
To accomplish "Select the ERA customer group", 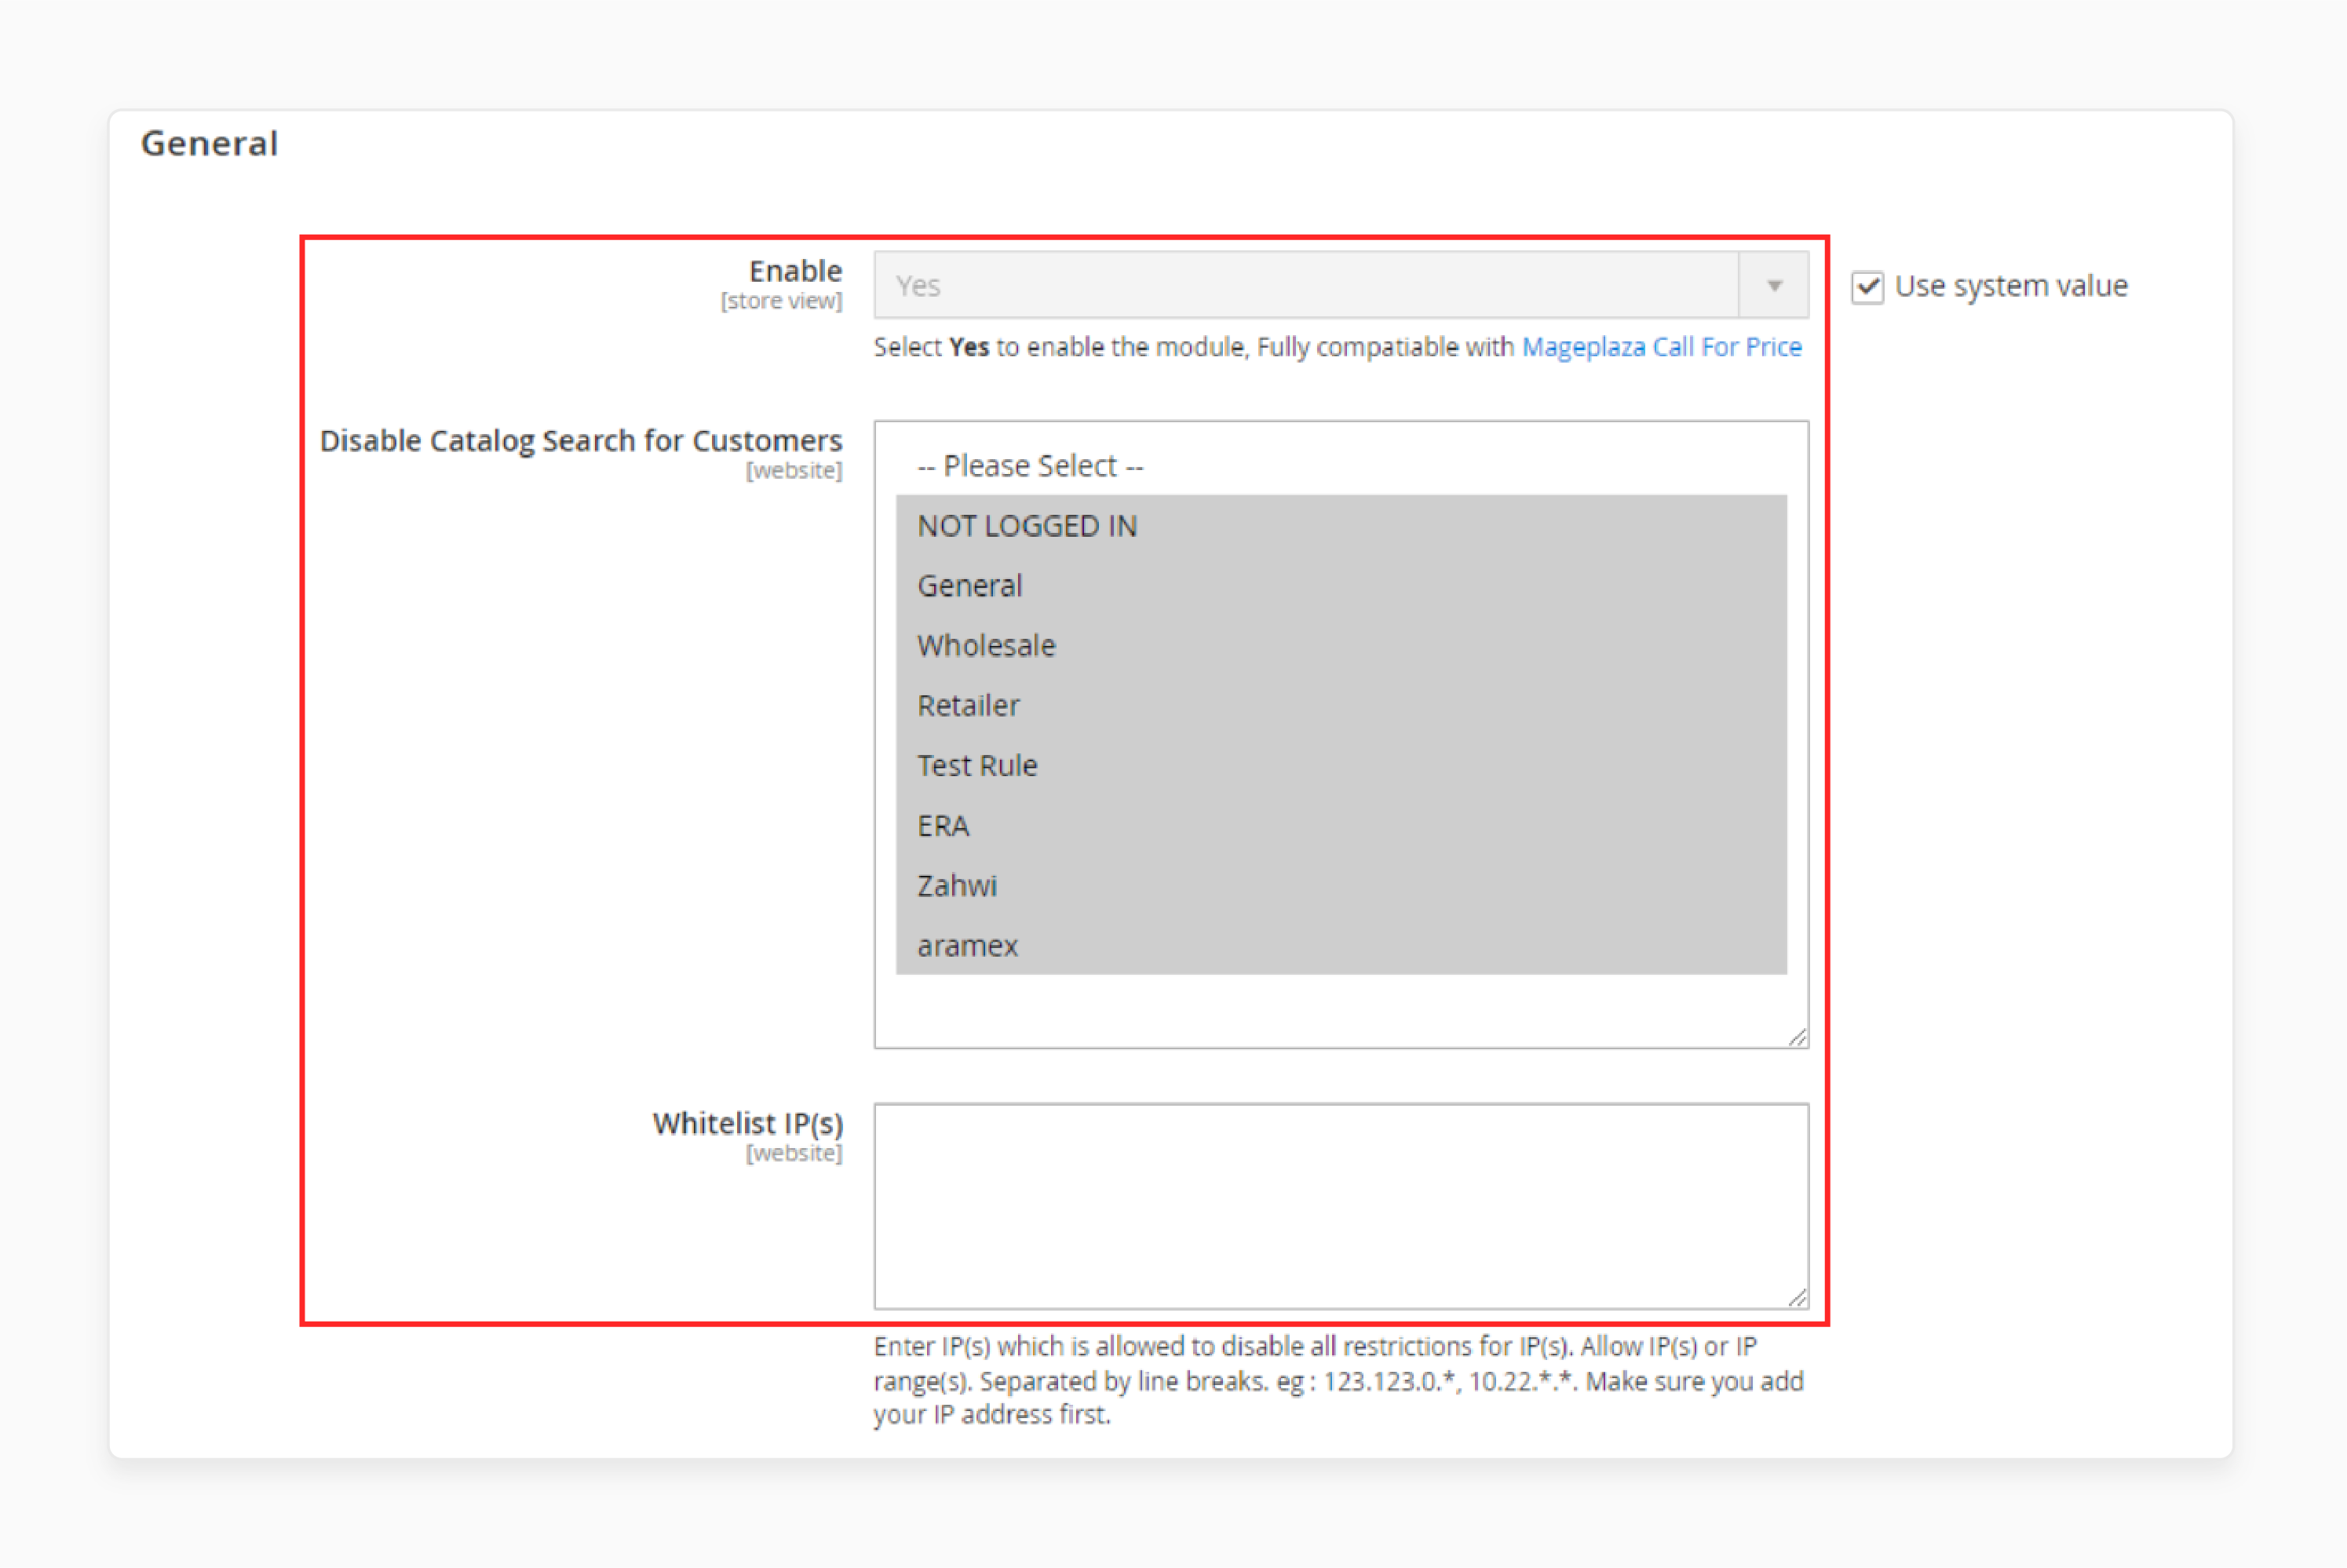I will point(1341,825).
